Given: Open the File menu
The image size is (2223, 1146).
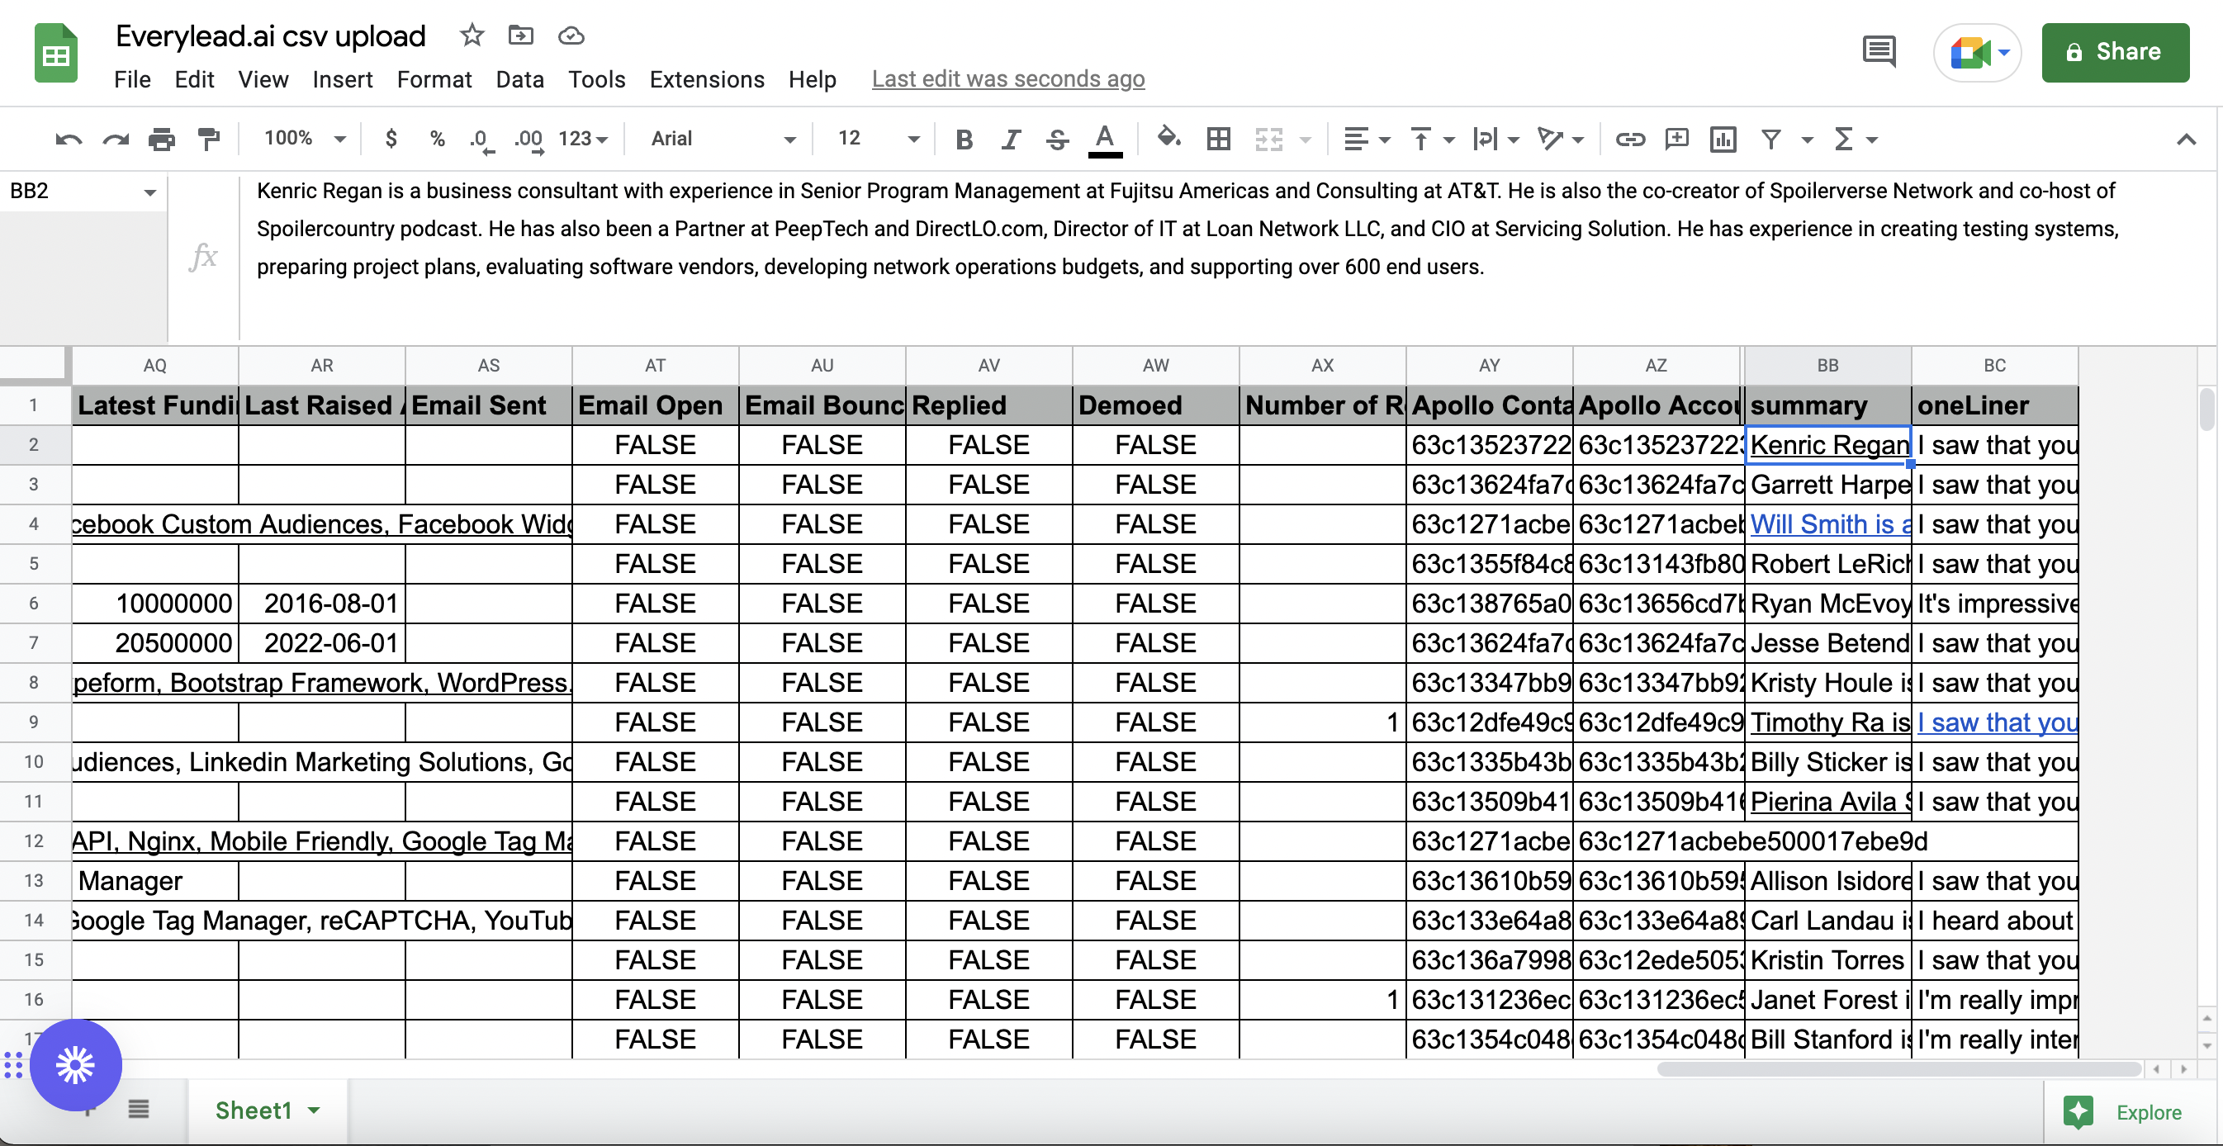Looking at the screenshot, I should 132,79.
